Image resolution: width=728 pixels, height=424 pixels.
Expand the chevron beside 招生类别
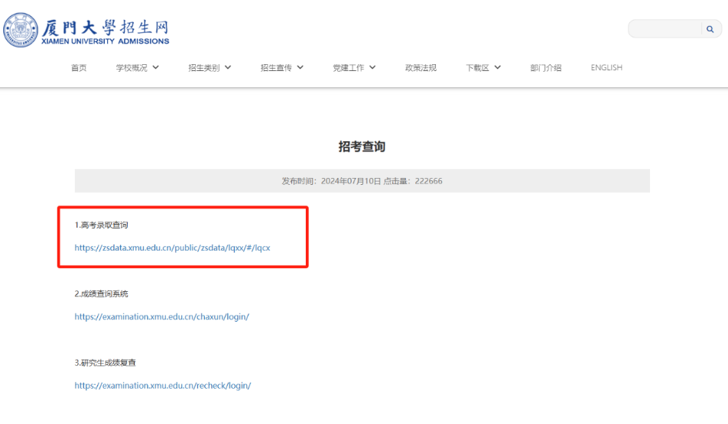click(228, 68)
